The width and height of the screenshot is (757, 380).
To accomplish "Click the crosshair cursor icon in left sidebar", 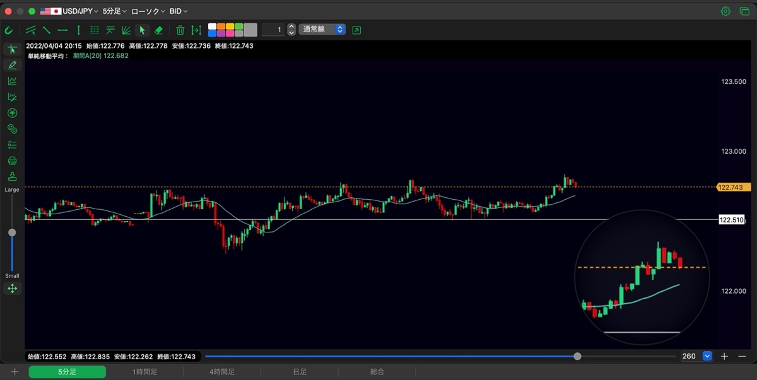I will click(12, 49).
